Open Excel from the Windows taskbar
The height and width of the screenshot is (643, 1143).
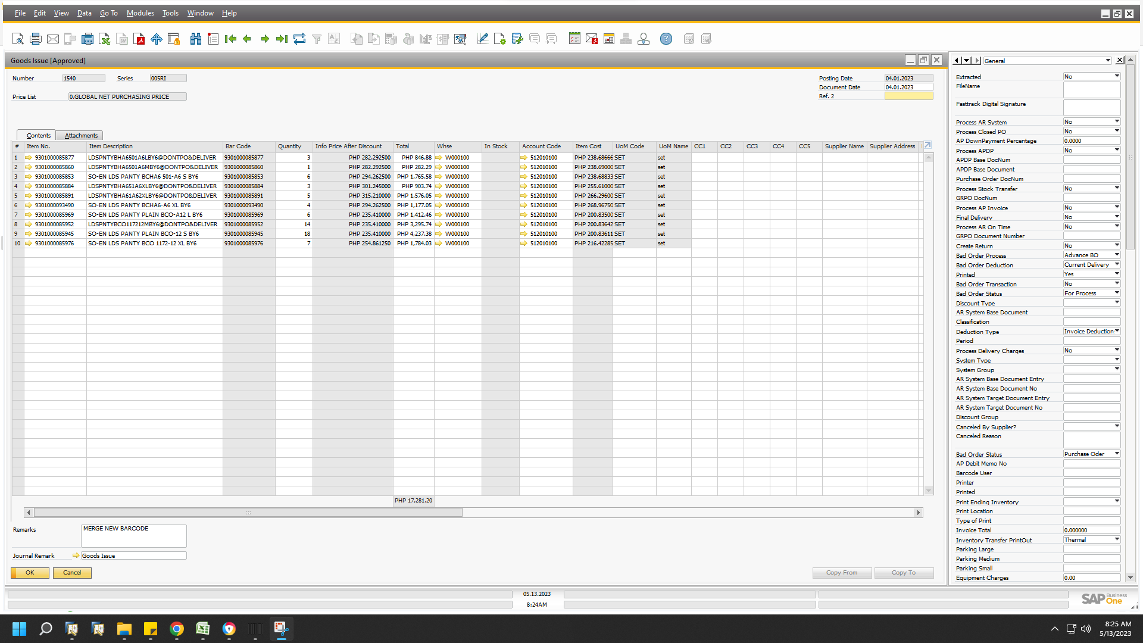(203, 629)
